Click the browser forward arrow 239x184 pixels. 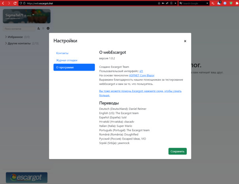[x=9, y=3]
